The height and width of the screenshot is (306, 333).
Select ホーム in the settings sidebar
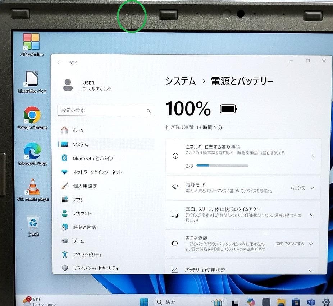[79, 130]
